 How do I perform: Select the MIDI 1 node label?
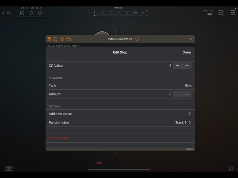tap(101, 163)
